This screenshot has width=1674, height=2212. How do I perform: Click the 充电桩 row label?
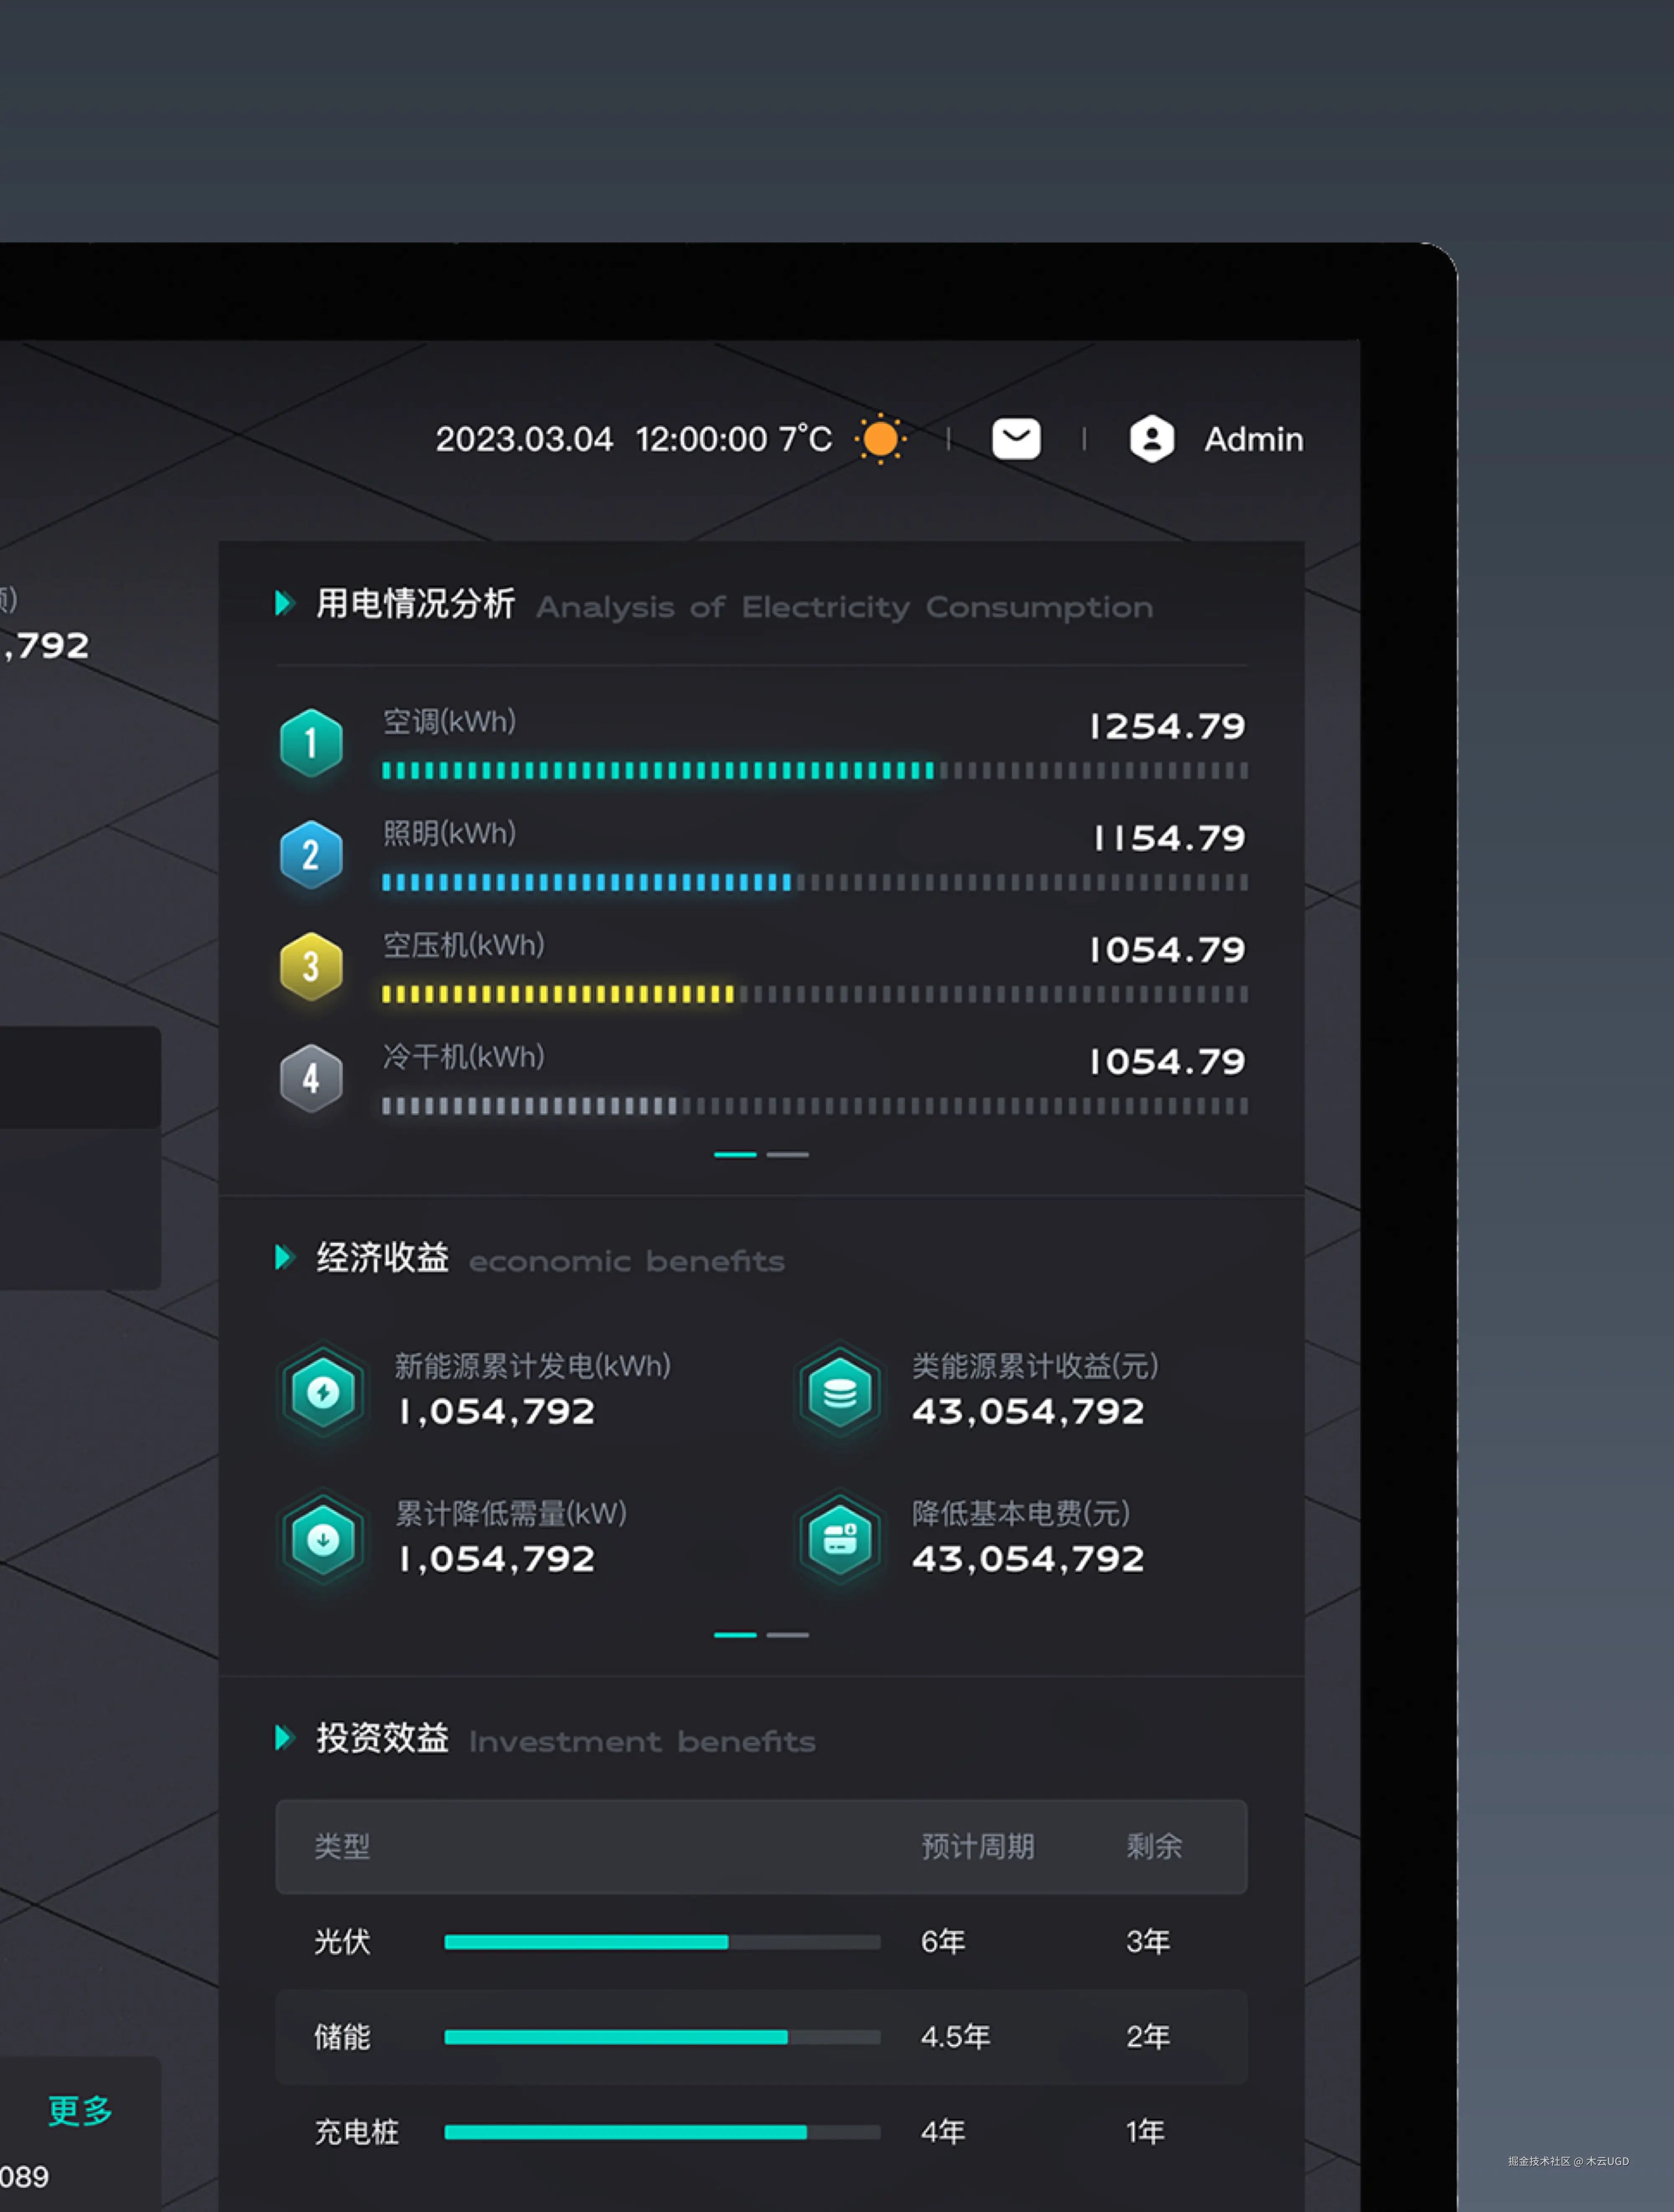coord(356,2132)
